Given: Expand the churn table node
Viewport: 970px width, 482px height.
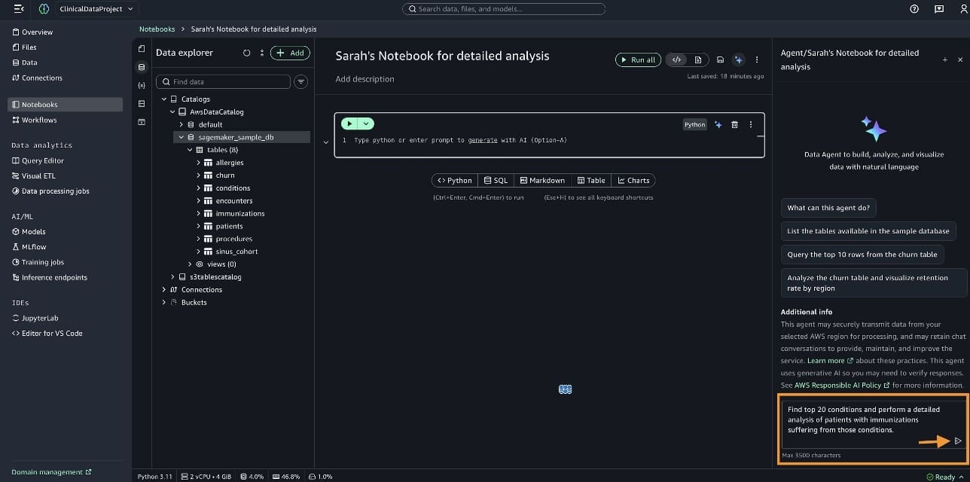Looking at the screenshot, I should pyautogui.click(x=199, y=175).
